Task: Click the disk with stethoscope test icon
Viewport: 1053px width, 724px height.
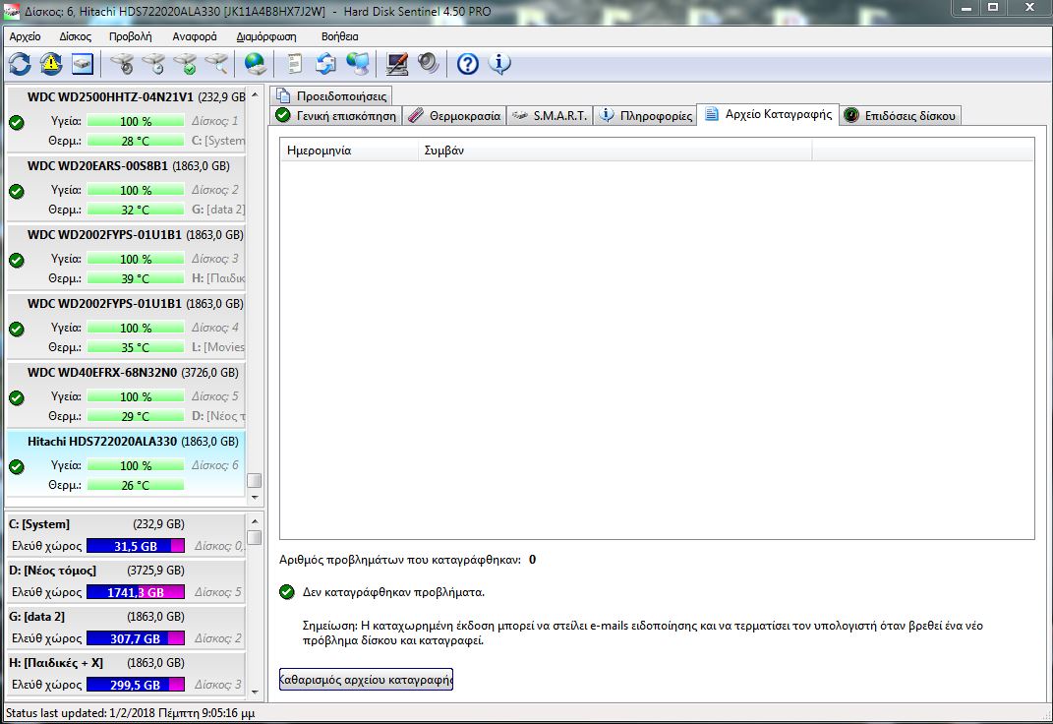Action: point(122,64)
